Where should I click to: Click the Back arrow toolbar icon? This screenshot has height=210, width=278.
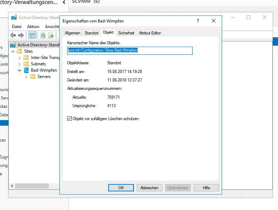point(13,35)
